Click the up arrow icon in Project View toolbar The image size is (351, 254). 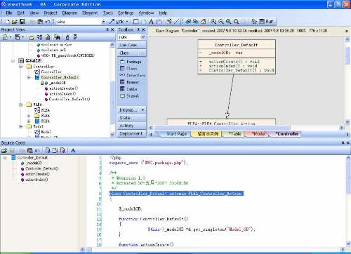point(67,37)
